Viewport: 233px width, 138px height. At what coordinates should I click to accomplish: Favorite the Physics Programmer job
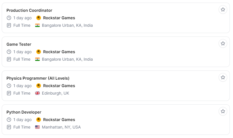223,77
